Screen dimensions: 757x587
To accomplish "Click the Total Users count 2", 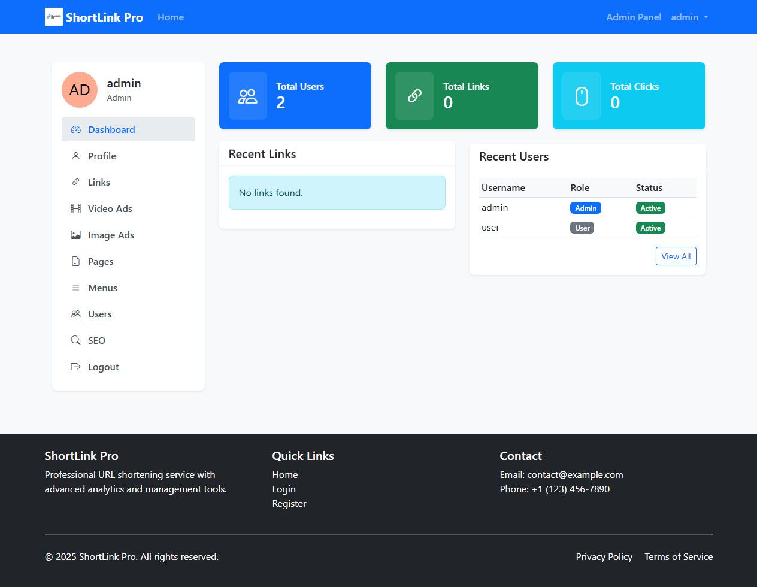I will tap(281, 102).
